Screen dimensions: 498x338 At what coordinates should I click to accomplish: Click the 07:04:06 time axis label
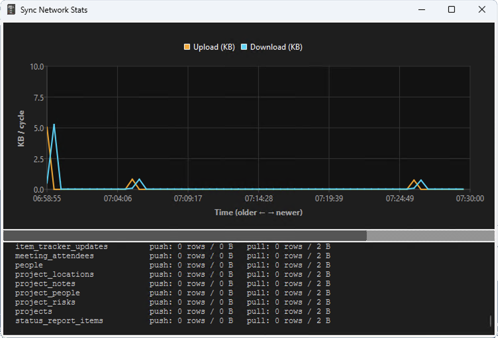pyautogui.click(x=118, y=199)
